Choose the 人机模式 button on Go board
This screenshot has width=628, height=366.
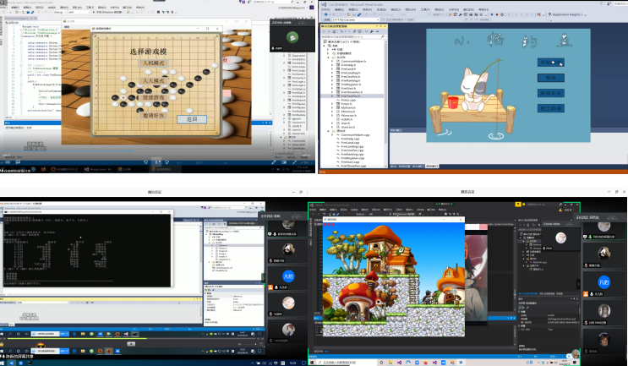coord(153,63)
